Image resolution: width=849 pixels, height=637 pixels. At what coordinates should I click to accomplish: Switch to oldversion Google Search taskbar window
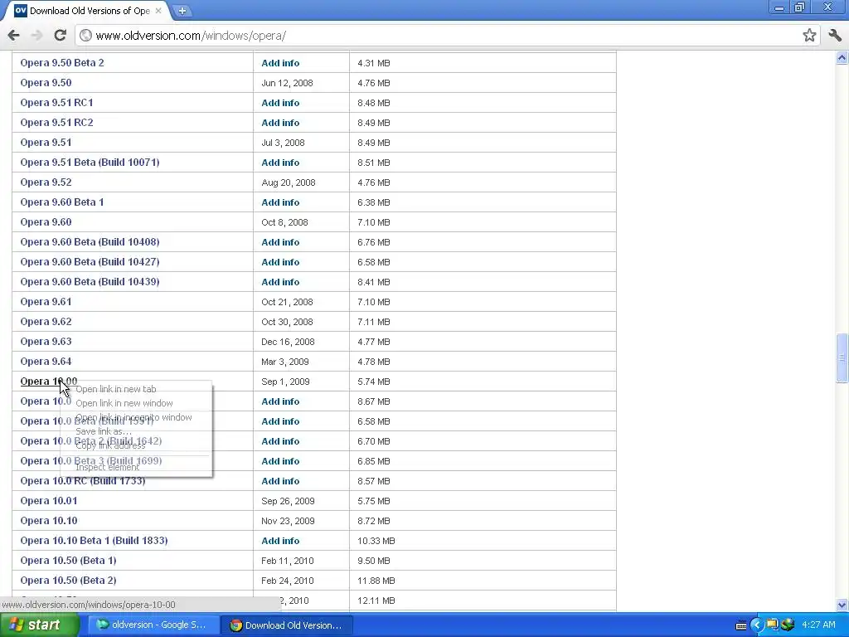point(153,625)
